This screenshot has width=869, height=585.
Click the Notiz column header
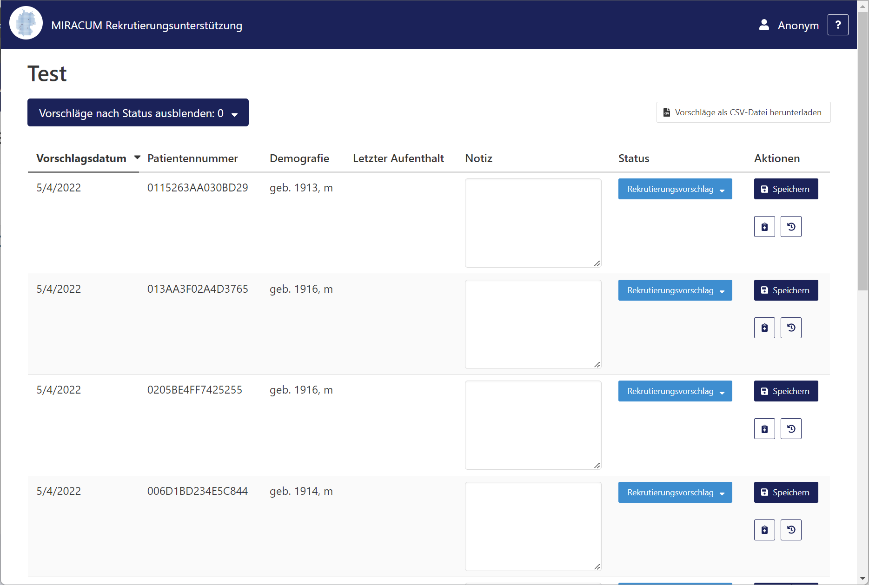(478, 158)
